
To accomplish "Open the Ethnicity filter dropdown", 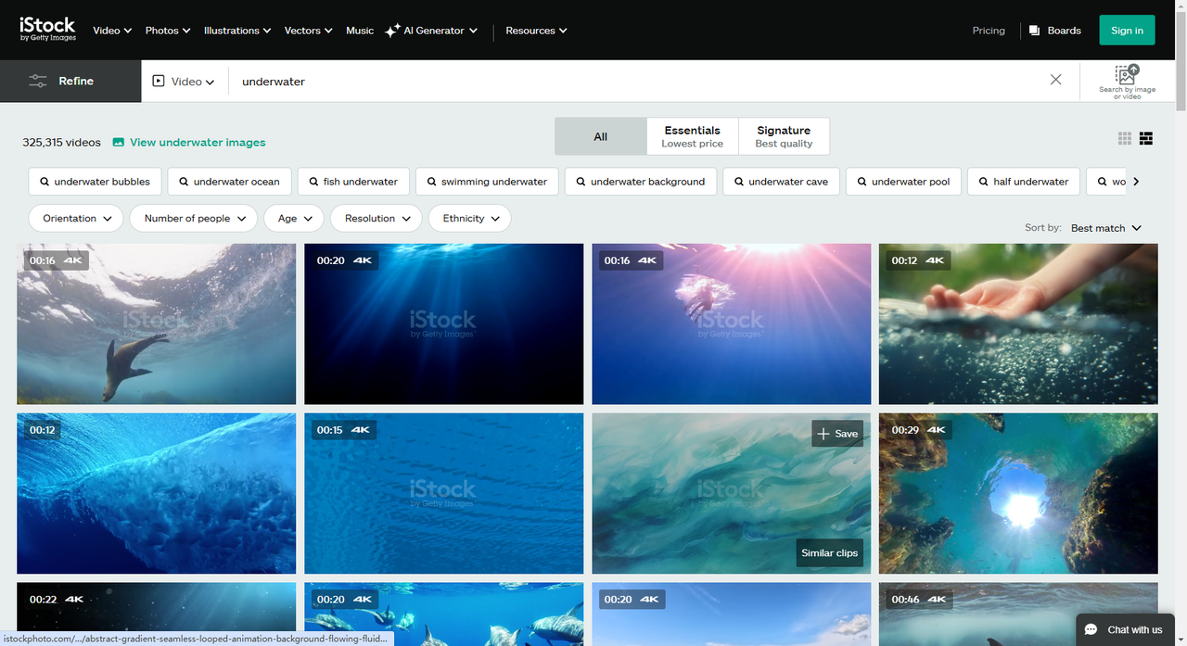I will click(x=470, y=219).
